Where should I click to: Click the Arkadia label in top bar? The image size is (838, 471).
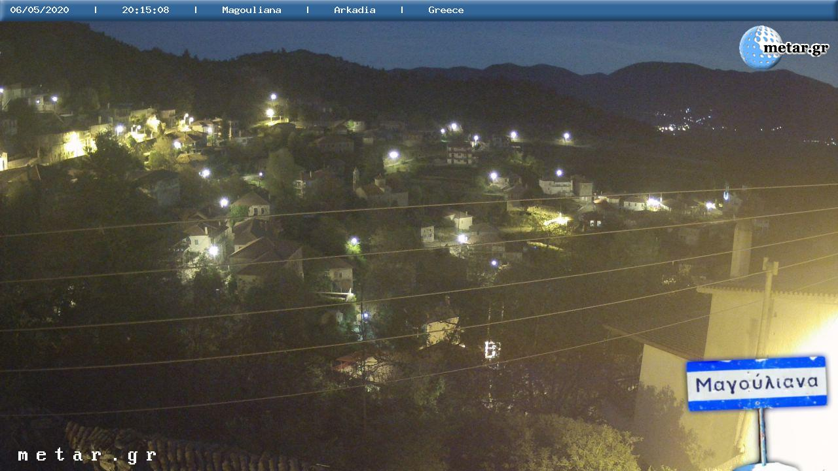(x=354, y=10)
